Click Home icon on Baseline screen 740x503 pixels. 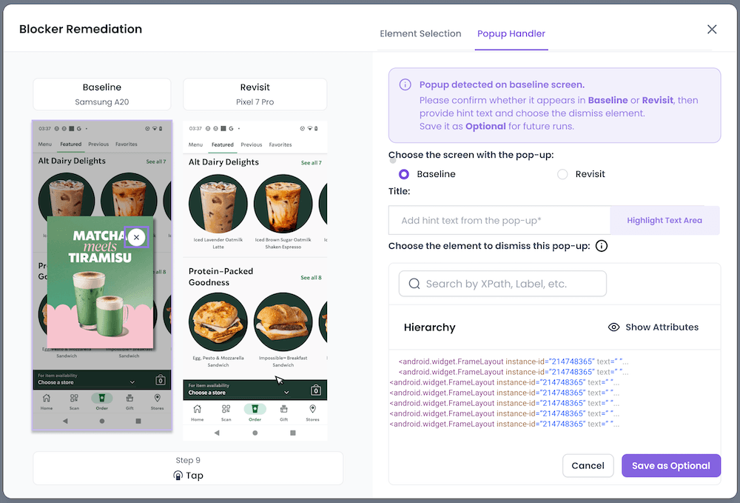pos(46,398)
